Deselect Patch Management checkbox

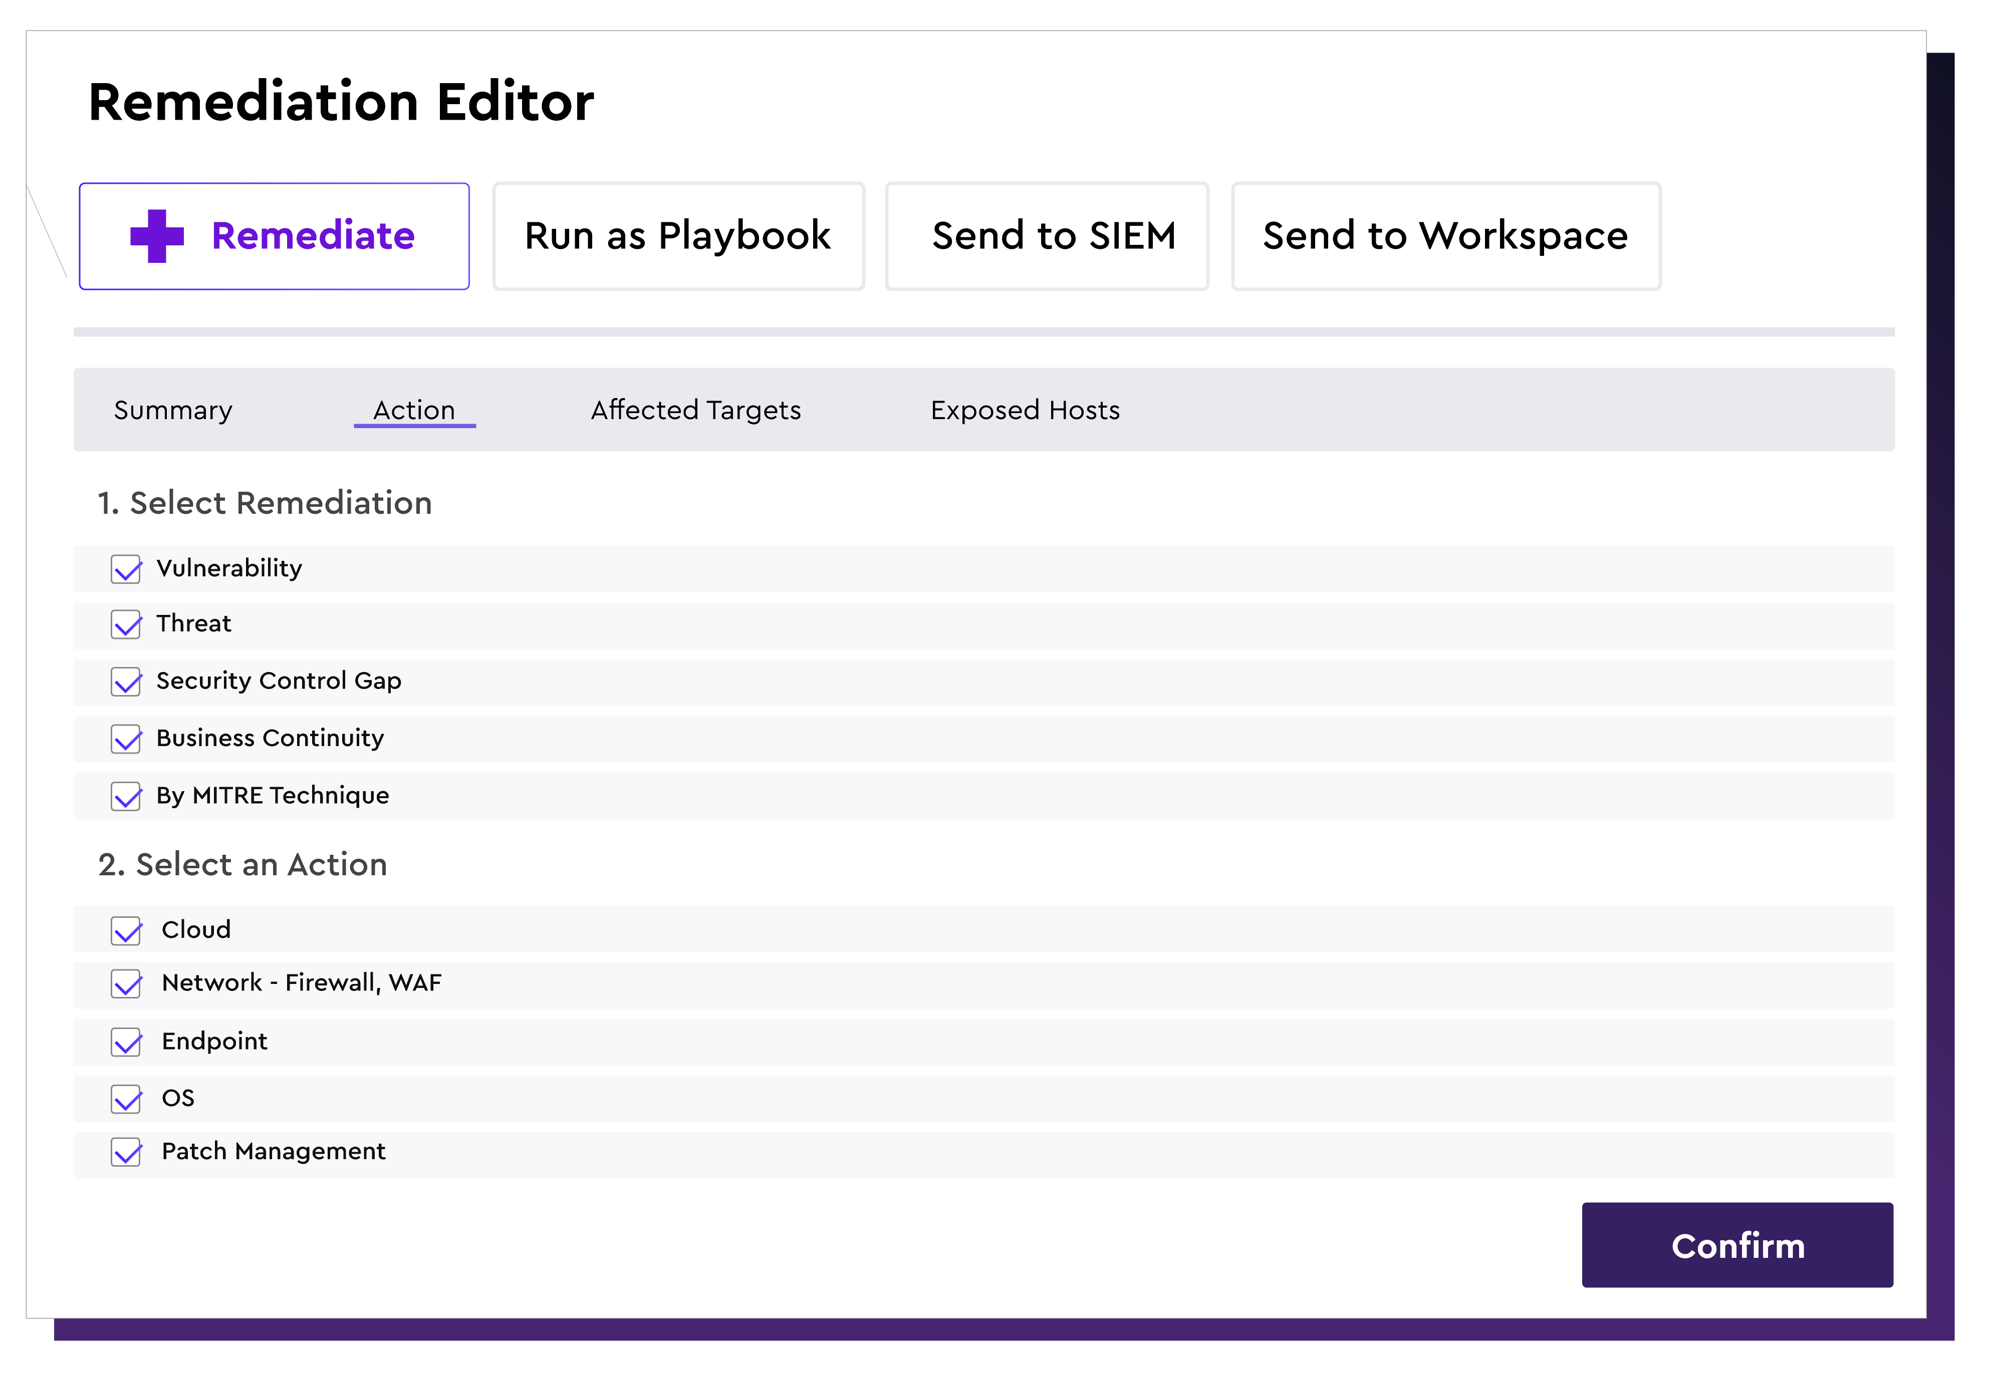127,1153
